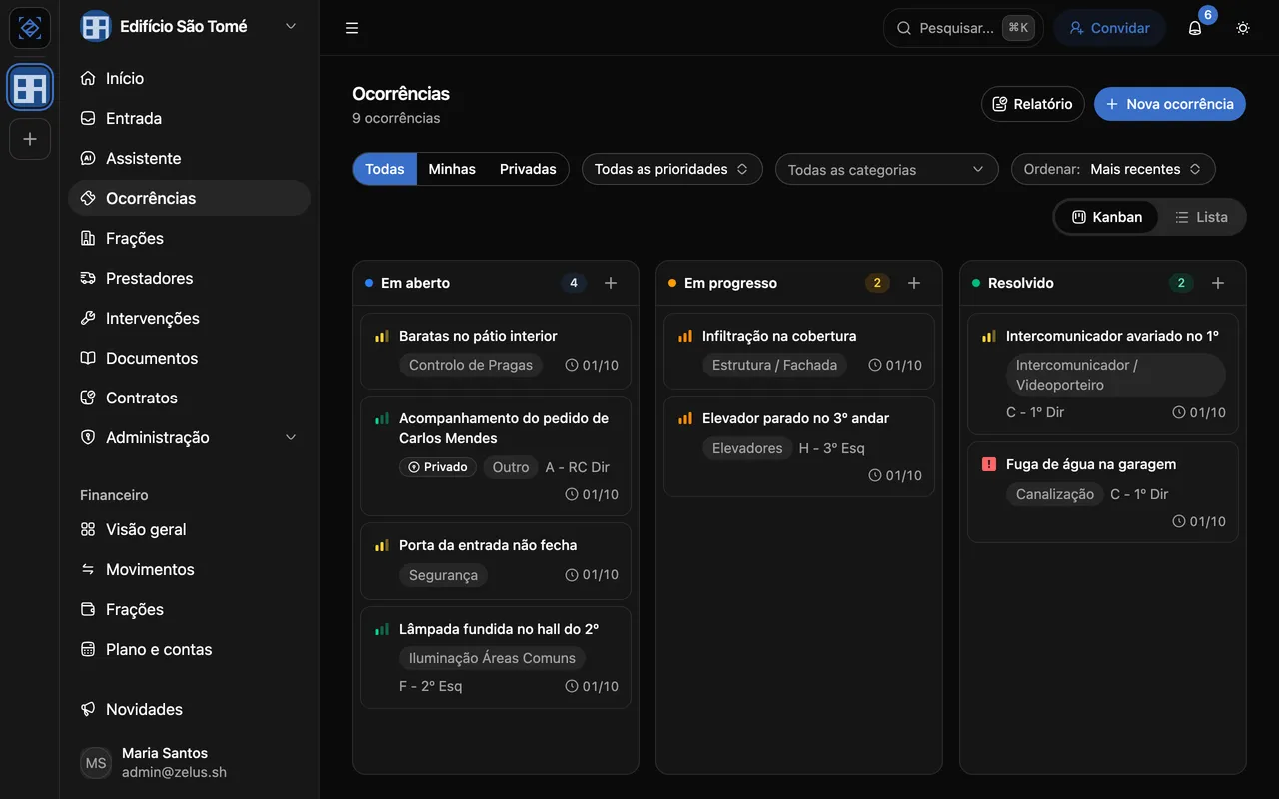This screenshot has height=799, width=1279.
Task: Add a card to Resolvido column
Action: [x=1218, y=283]
